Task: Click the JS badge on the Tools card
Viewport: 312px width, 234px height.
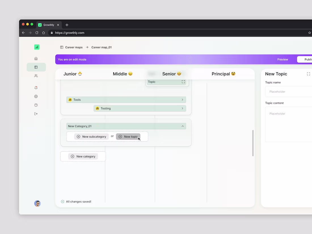Action: point(70,100)
